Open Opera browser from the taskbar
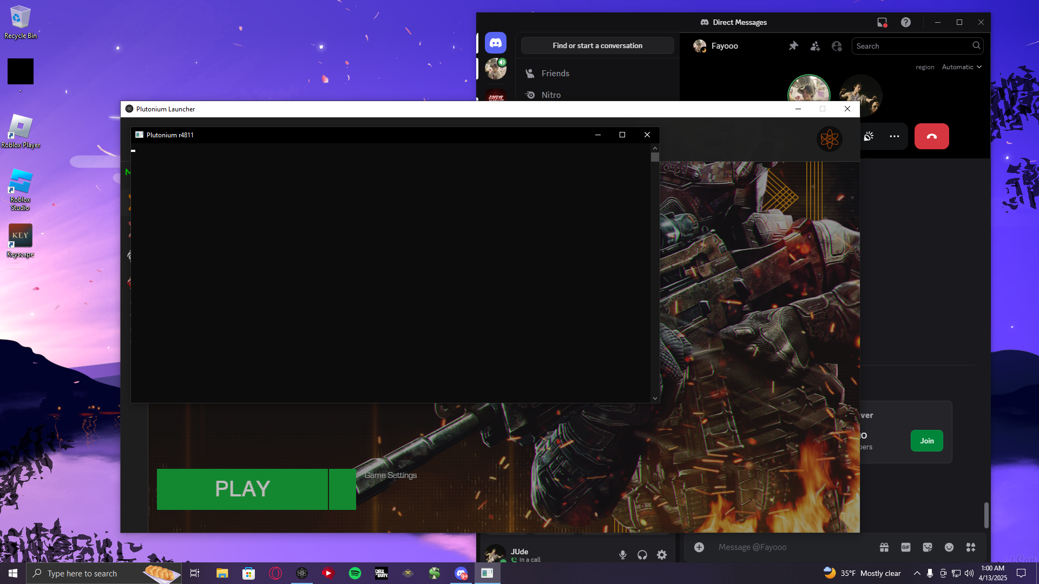 coord(275,573)
